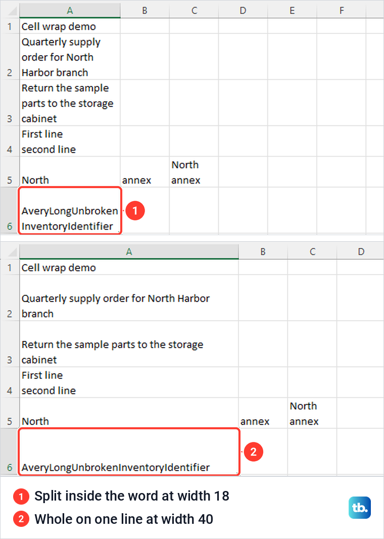Click 'First line second line' cell in upper spreadsheet

pyautogui.click(x=70, y=141)
